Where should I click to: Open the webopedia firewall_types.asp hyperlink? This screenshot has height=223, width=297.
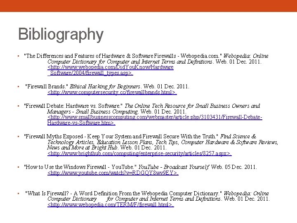coord(111,70)
